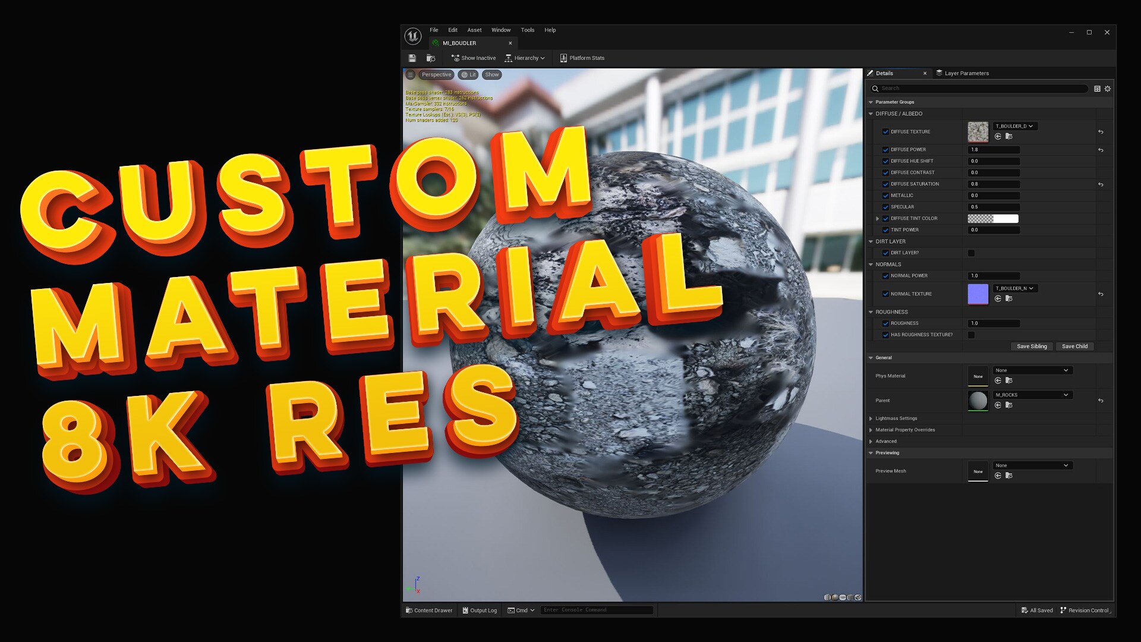Open the Details panel property matrix grid icon
This screenshot has height=642, width=1141.
coord(1097,89)
